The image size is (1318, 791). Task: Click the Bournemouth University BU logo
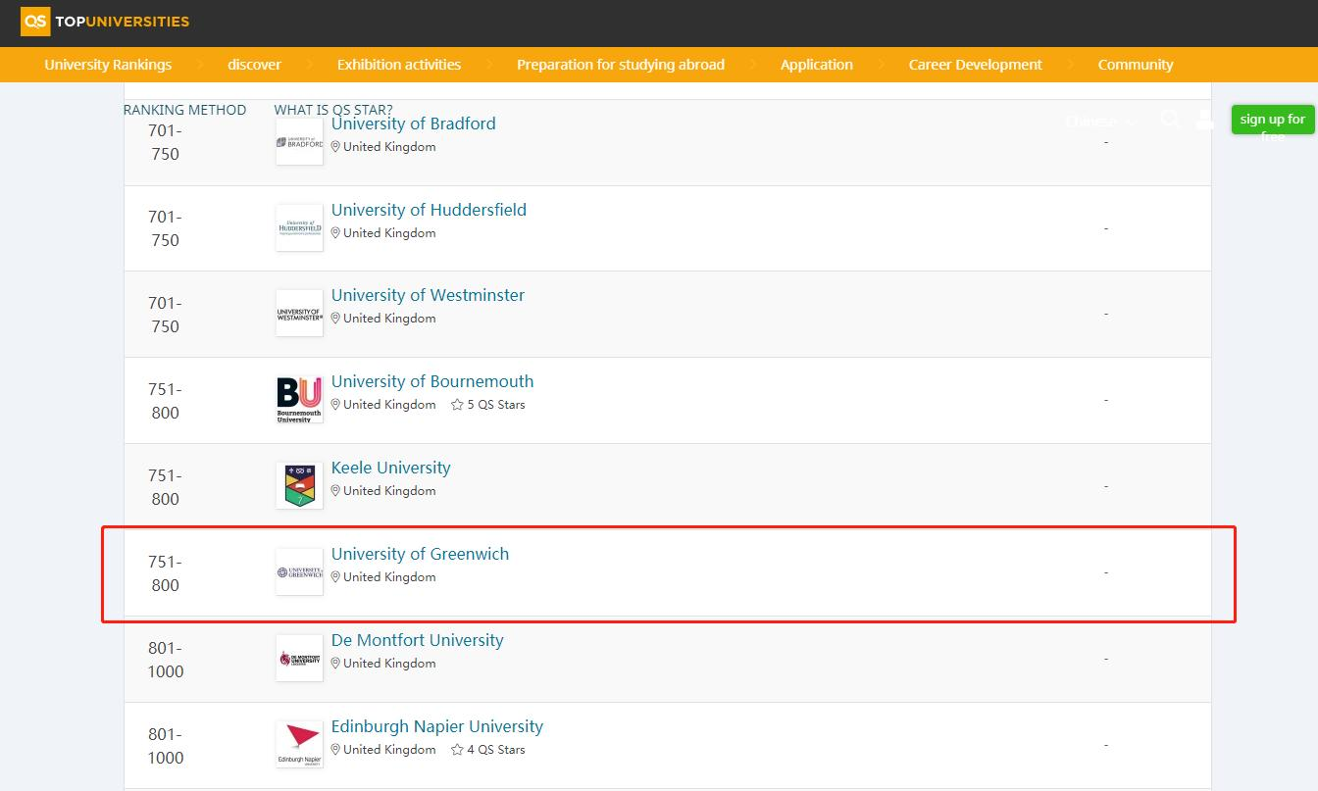tap(299, 400)
